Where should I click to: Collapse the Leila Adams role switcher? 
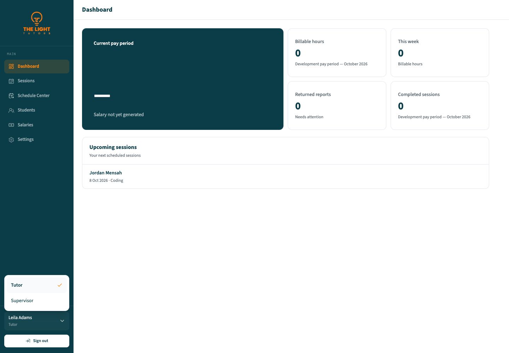pos(37,321)
